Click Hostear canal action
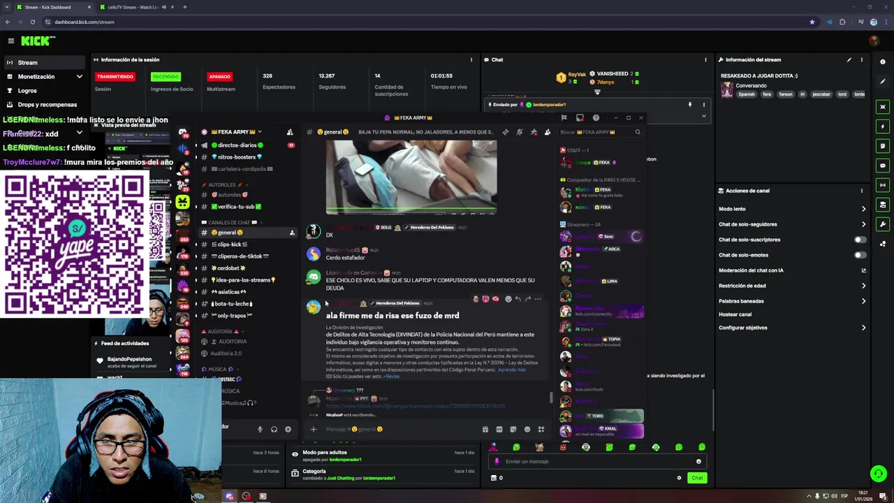 coord(735,314)
